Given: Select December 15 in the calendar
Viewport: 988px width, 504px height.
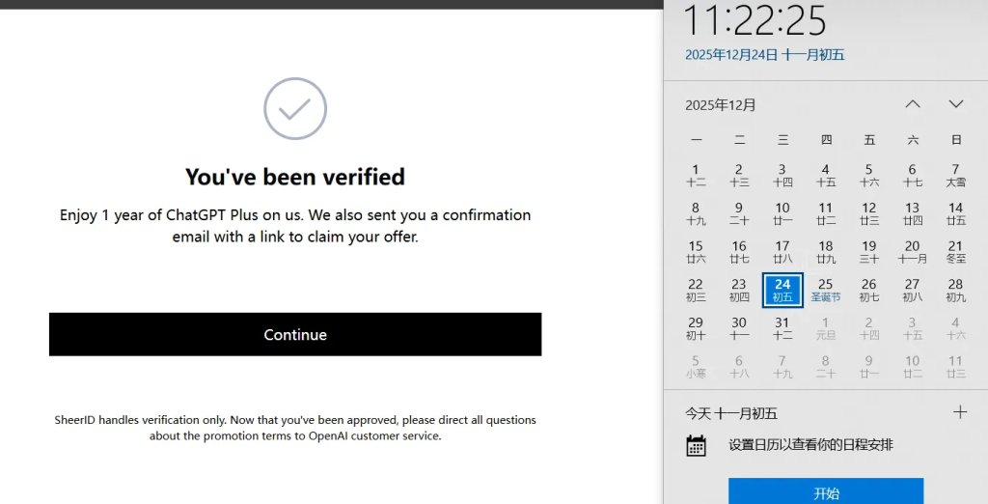Looking at the screenshot, I should tap(696, 251).
